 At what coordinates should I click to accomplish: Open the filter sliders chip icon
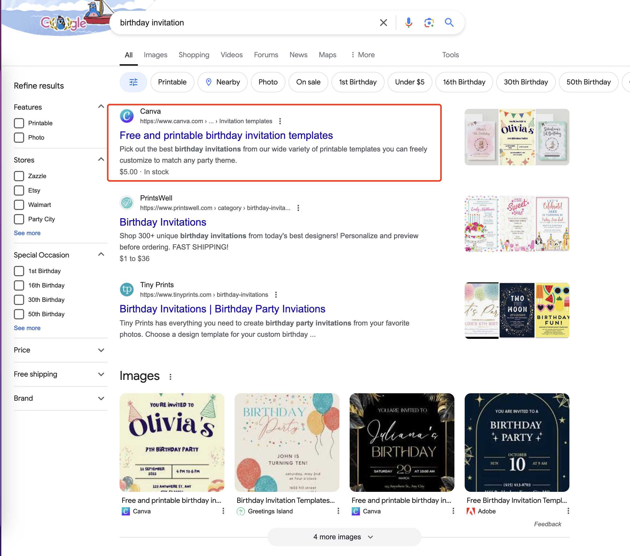[133, 82]
